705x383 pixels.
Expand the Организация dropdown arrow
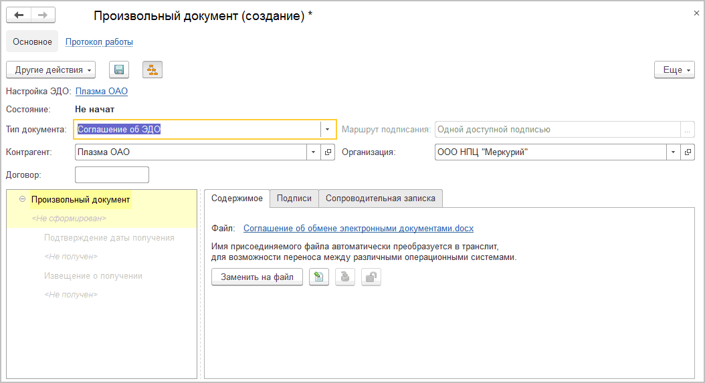674,152
